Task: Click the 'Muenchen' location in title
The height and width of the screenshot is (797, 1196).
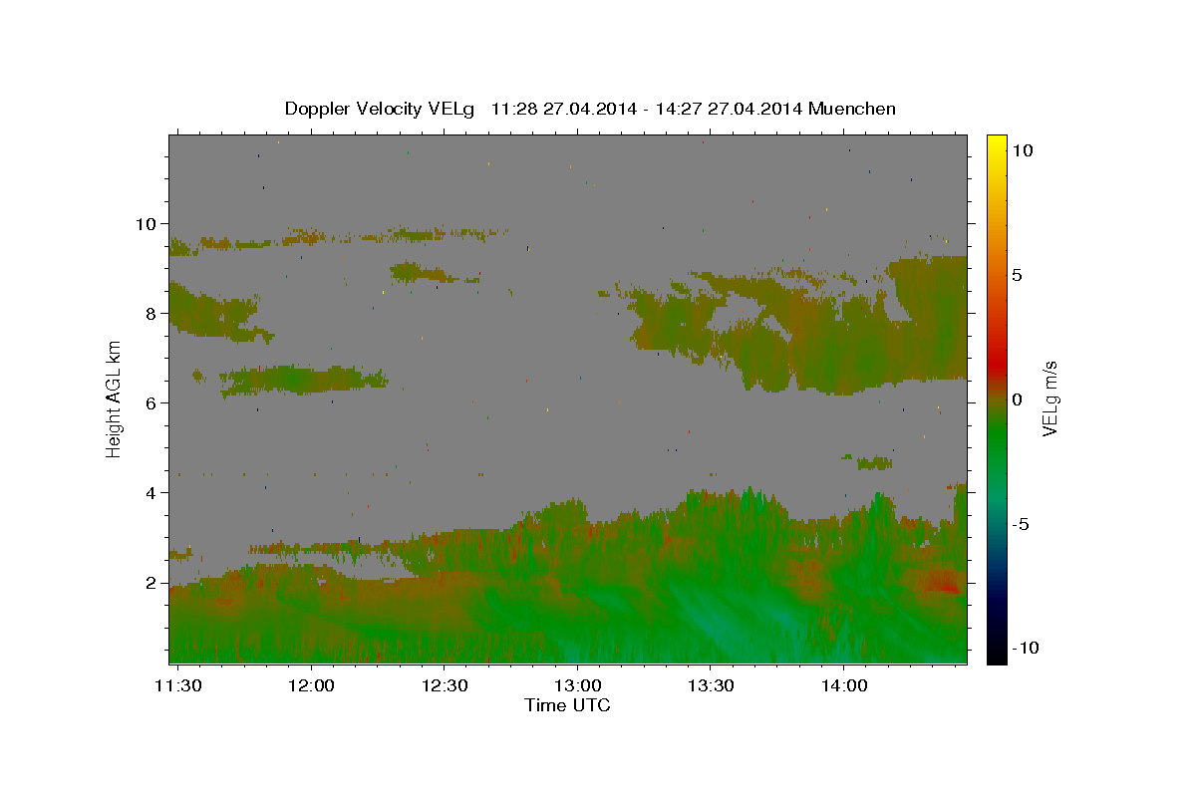Action: point(852,109)
